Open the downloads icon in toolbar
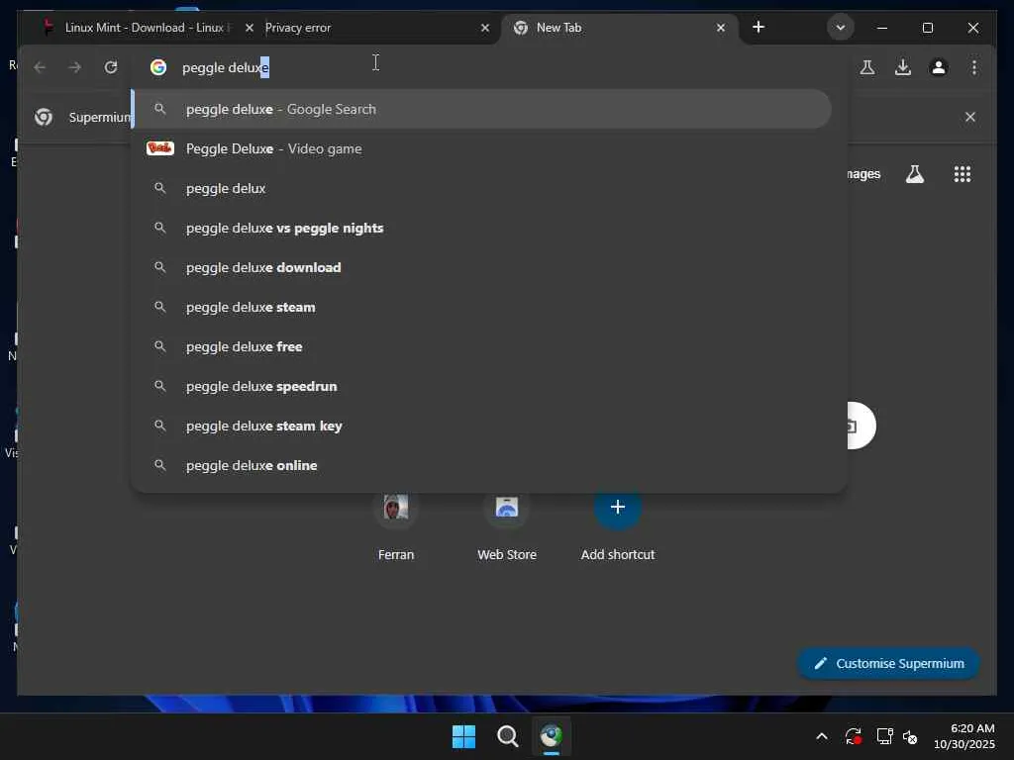 pyautogui.click(x=903, y=67)
